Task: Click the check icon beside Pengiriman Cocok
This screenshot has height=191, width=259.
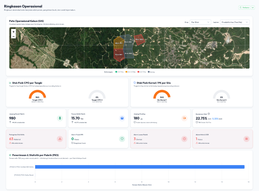Action: click(x=72, y=143)
